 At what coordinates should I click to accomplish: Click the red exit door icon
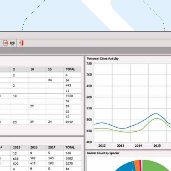[21, 43]
